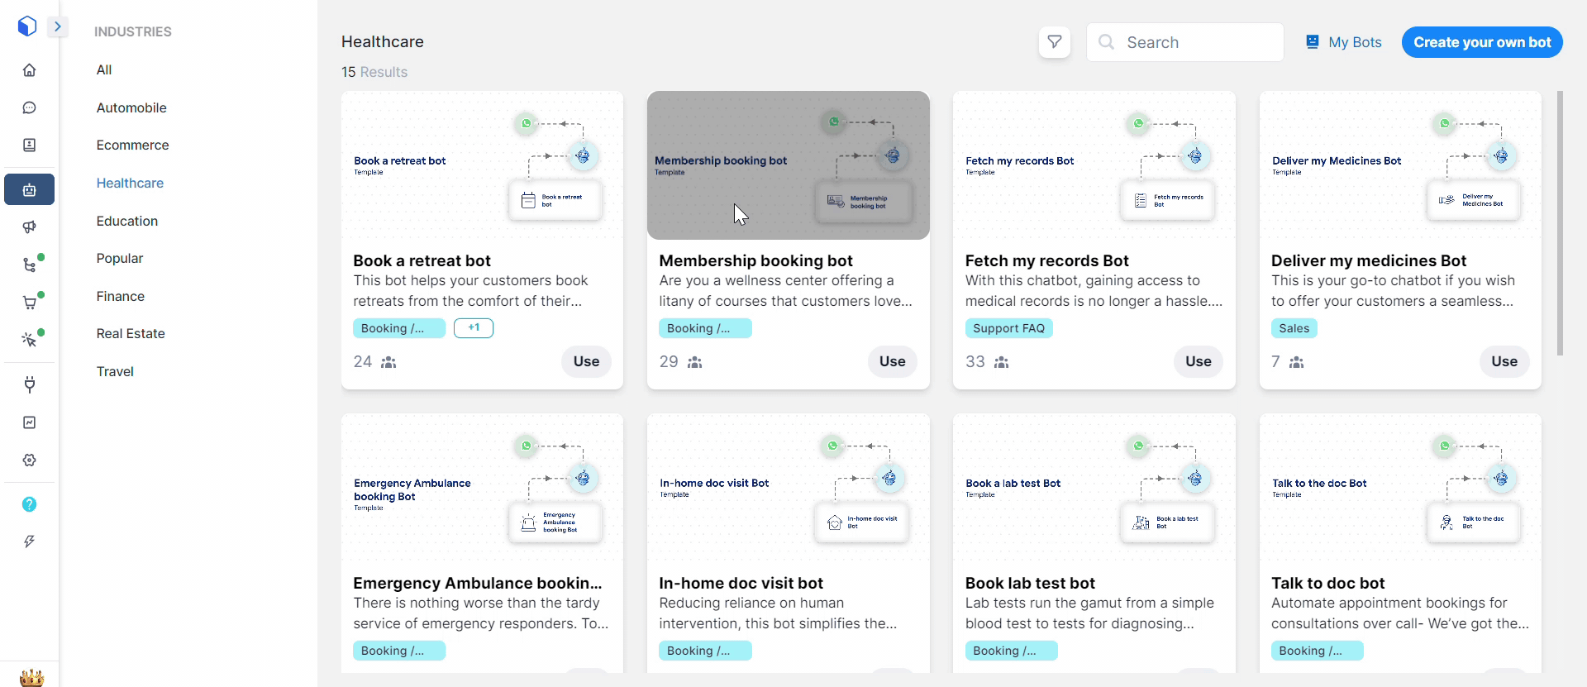This screenshot has width=1587, height=687.
Task: Click the contacts icon in sidebar
Action: point(29,146)
